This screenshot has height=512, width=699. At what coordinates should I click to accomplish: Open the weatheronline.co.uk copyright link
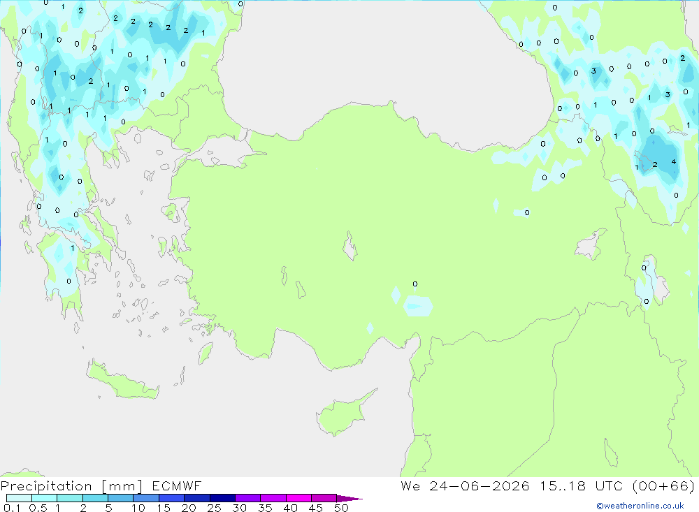click(x=640, y=506)
